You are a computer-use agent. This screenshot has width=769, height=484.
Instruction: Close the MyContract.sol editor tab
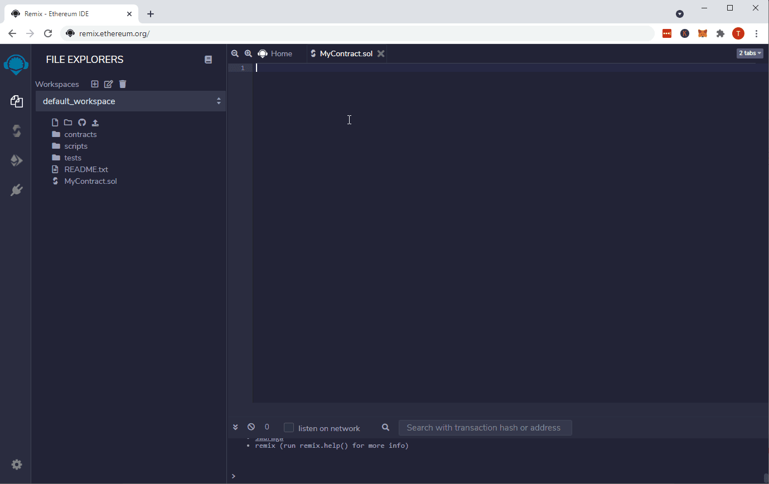point(381,53)
